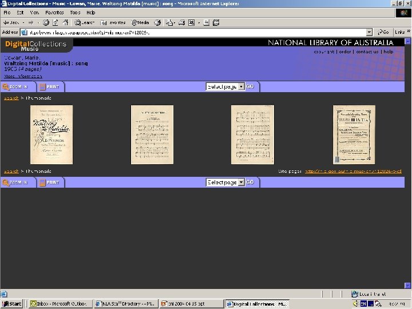Print using the toolbar printer icon
The width and height of the screenshot is (412, 309).
(x=181, y=22)
